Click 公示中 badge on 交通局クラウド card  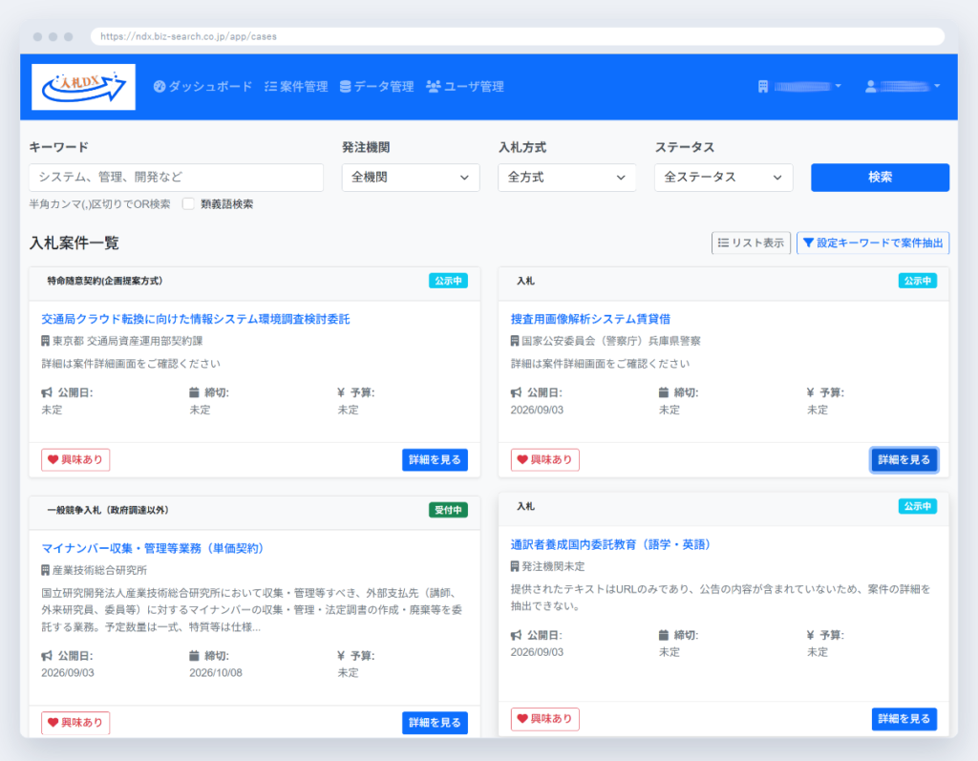449,281
